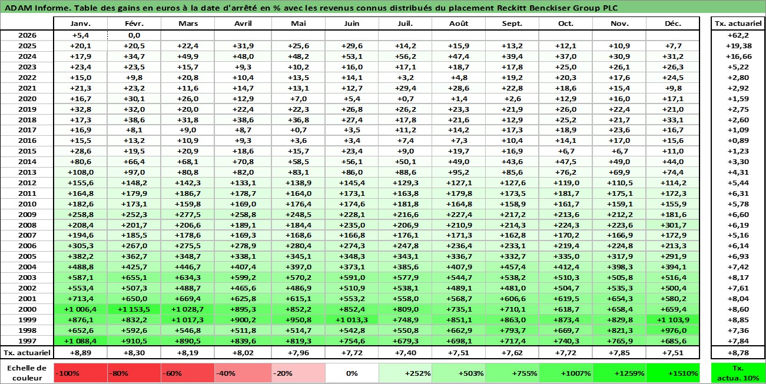The width and height of the screenshot is (766, 384).
Task: Select the 'Tx. actuariel' bottom row label
Action: (x=26, y=353)
